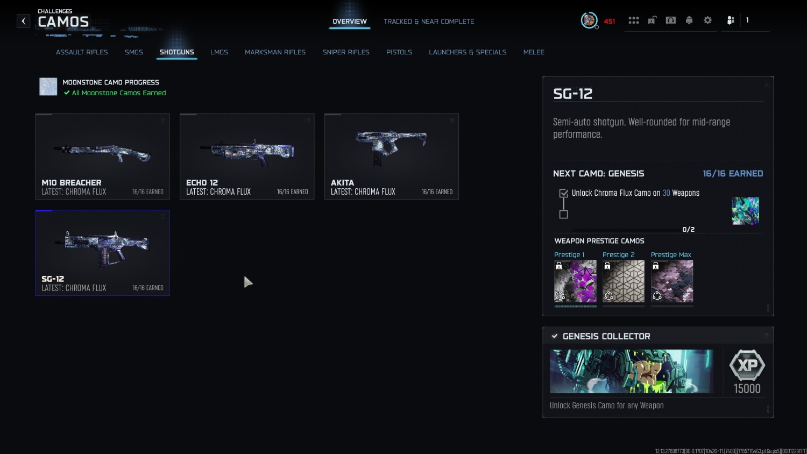The height and width of the screenshot is (454, 807).
Task: Select the SMGs category
Action: [x=134, y=52]
